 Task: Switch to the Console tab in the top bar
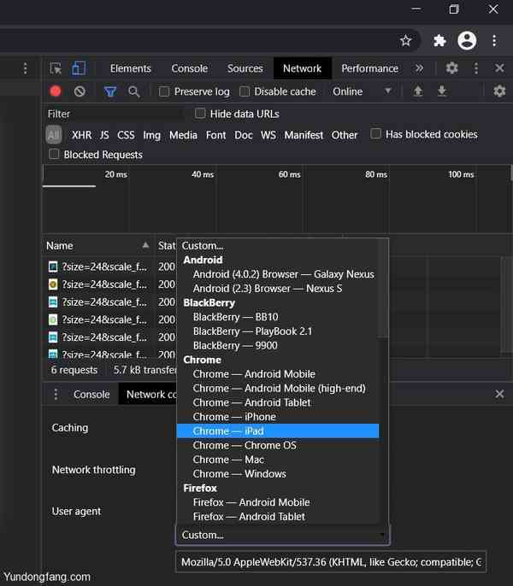(x=189, y=68)
